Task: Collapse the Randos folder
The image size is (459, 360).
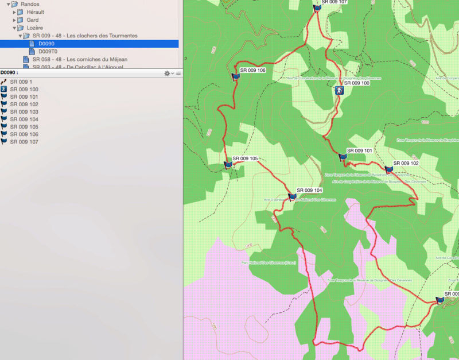Action: (9, 5)
